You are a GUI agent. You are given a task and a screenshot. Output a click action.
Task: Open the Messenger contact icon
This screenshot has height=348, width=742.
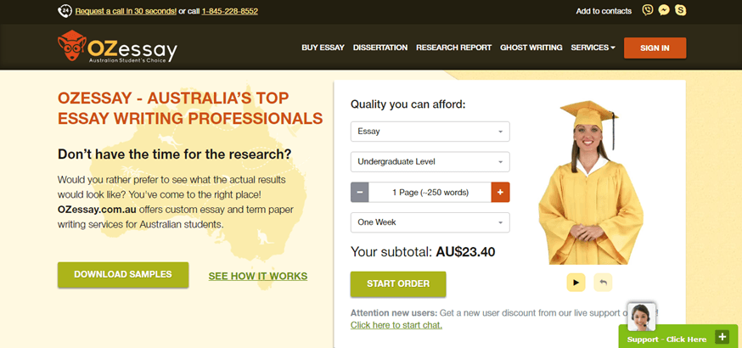pyautogui.click(x=664, y=10)
